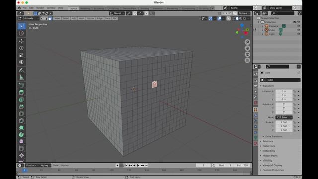This screenshot has height=179, width=318.
Task: Collapse the Transform panel
Action: tap(268, 86)
